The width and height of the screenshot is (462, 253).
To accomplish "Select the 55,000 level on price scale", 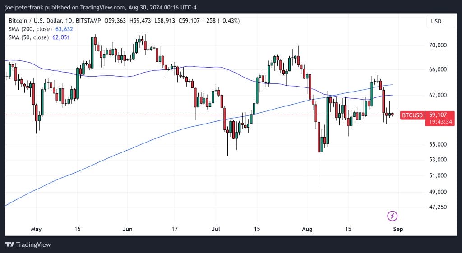I will [437, 144].
